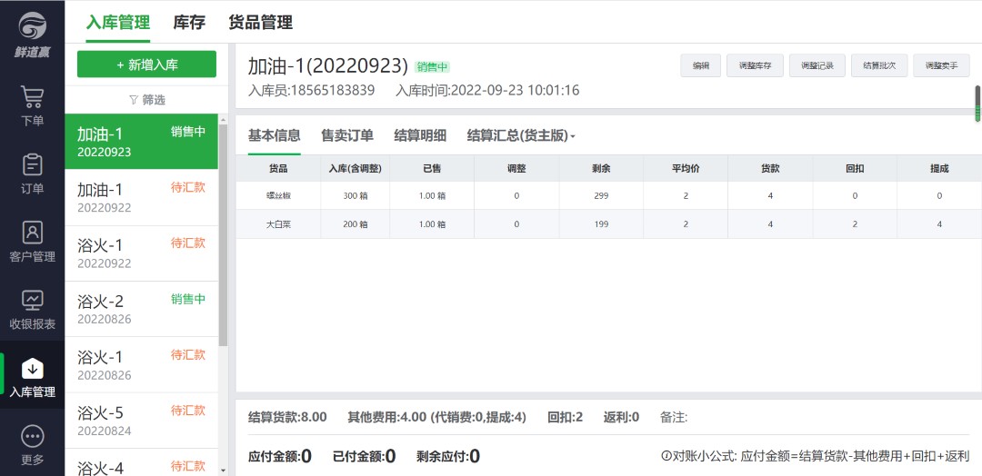
Task: Click the 剩余 column header
Action: click(601, 168)
